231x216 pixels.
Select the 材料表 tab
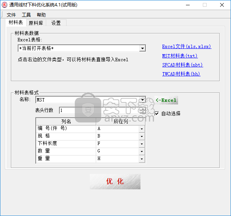coord(16,23)
